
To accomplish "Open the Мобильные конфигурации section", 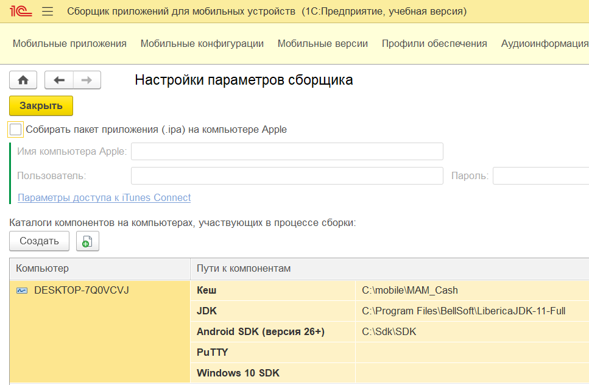I will (x=202, y=44).
